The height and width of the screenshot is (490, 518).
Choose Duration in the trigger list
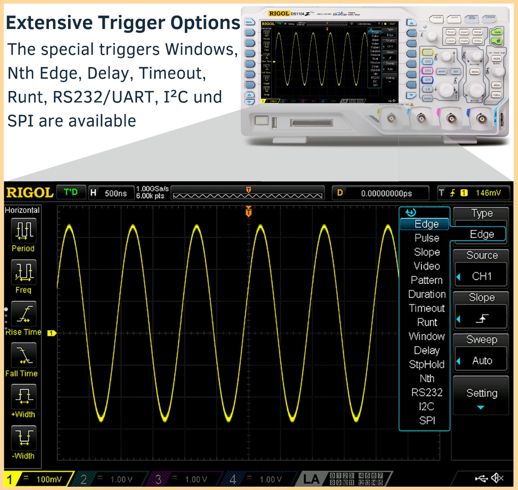pos(427,294)
